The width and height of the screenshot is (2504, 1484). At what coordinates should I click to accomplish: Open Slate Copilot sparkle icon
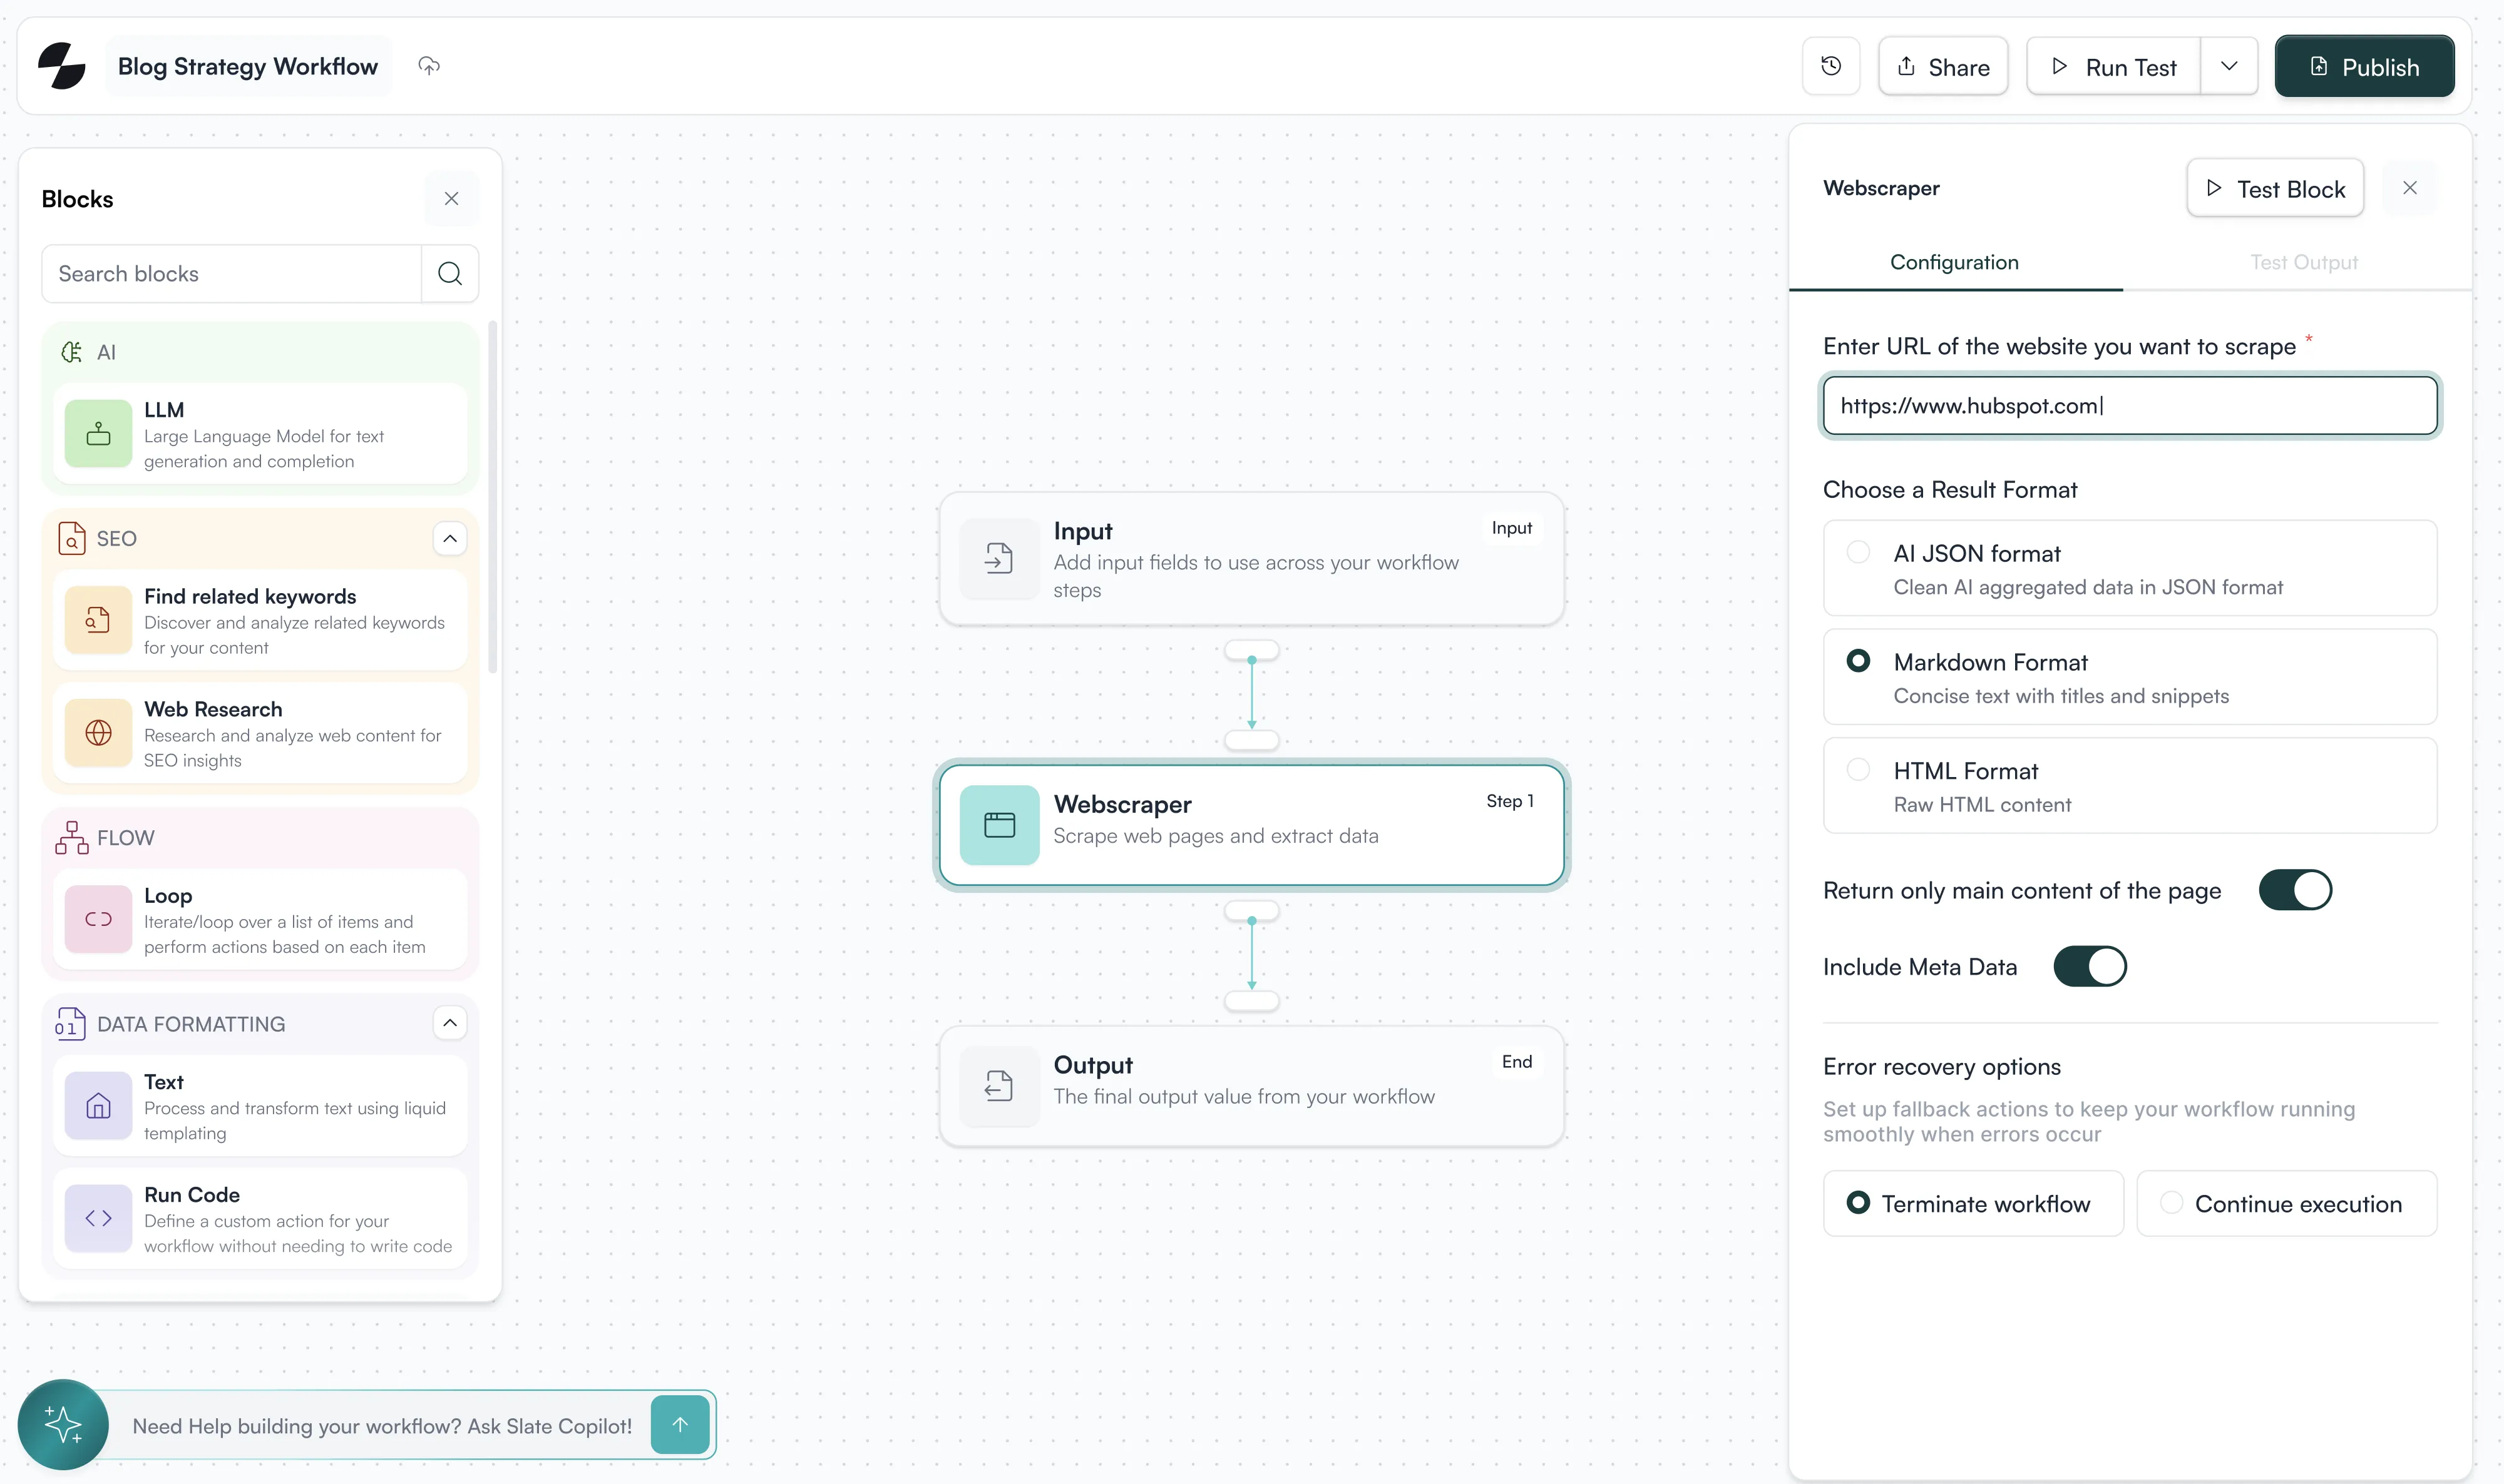click(x=63, y=1425)
